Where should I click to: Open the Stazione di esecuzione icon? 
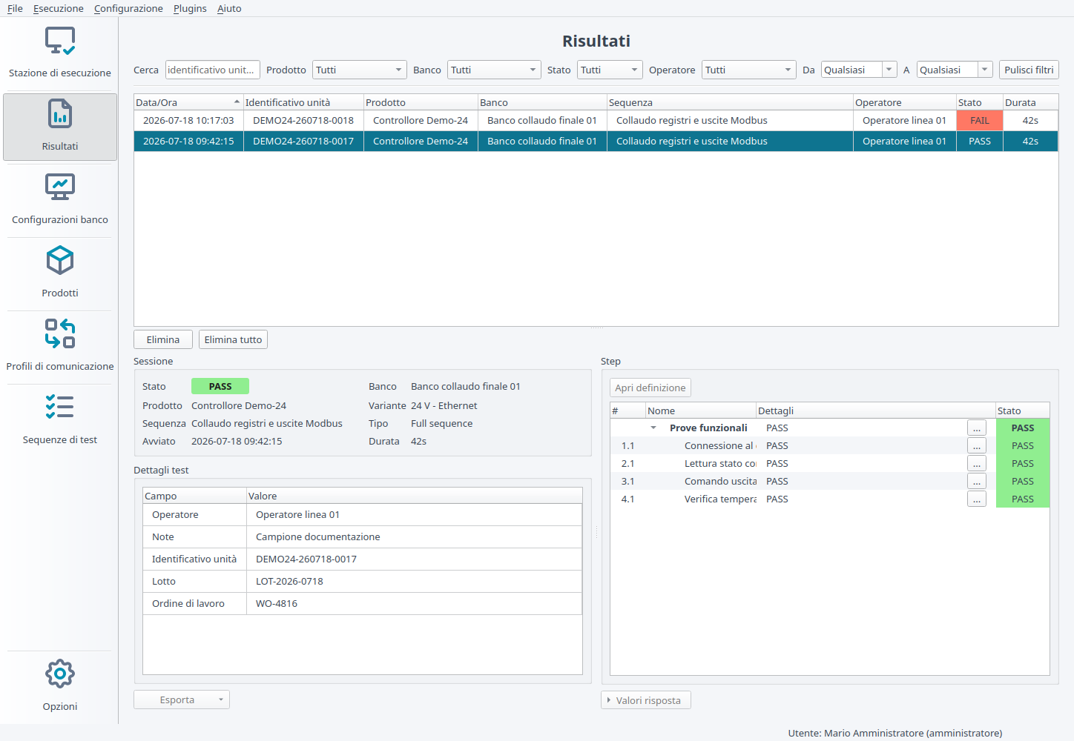(60, 41)
